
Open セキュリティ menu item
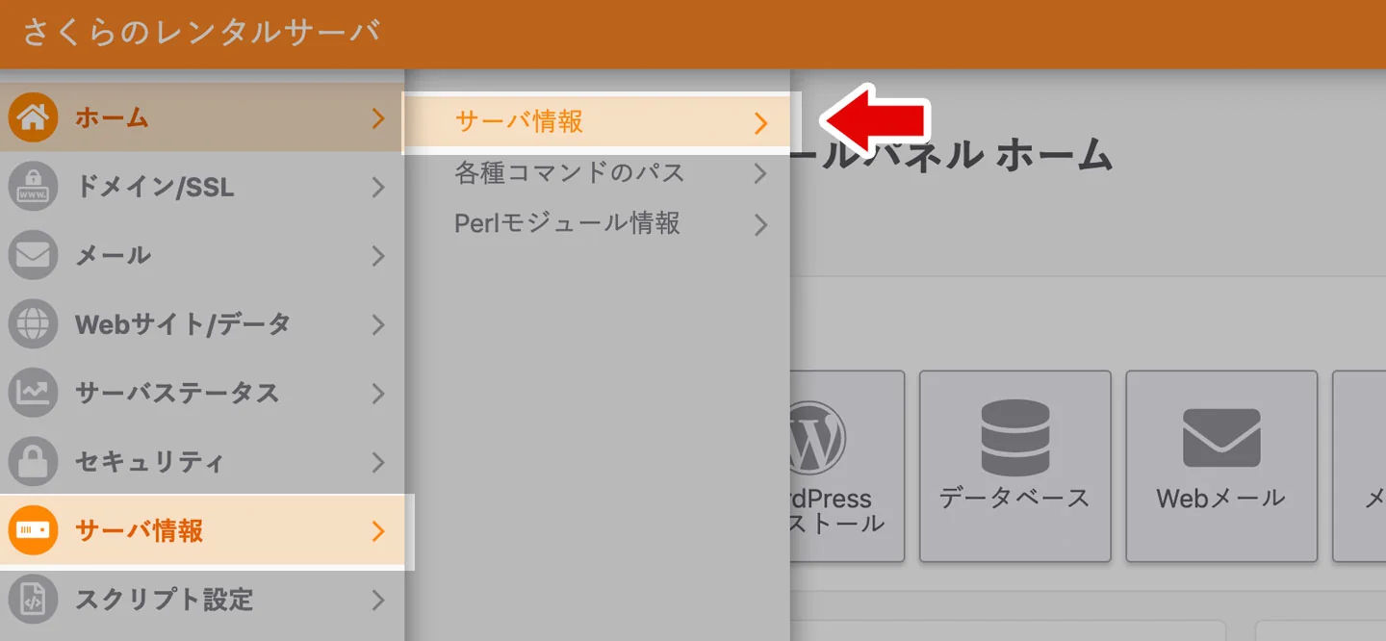click(202, 462)
